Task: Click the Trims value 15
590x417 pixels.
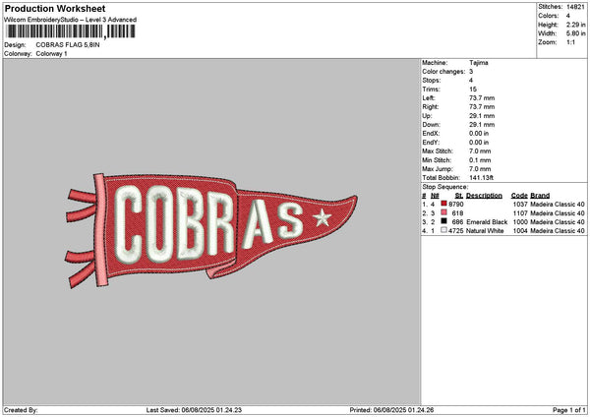Action: point(473,89)
